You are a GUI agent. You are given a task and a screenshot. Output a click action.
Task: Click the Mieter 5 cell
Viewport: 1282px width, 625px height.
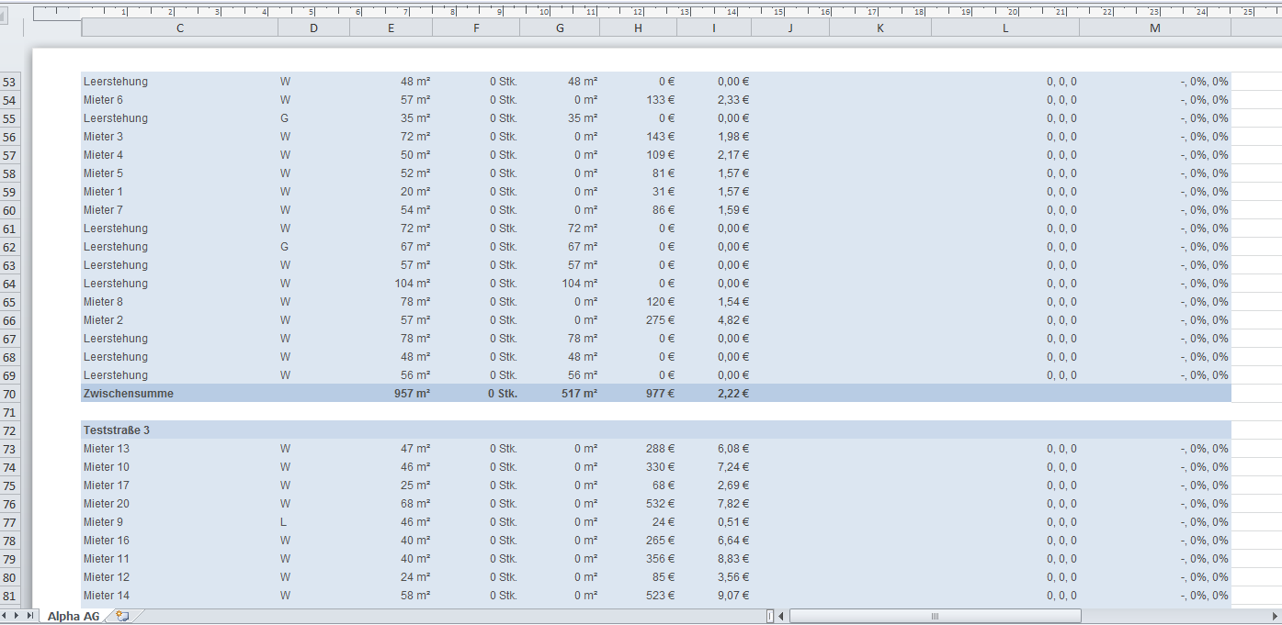click(180, 173)
